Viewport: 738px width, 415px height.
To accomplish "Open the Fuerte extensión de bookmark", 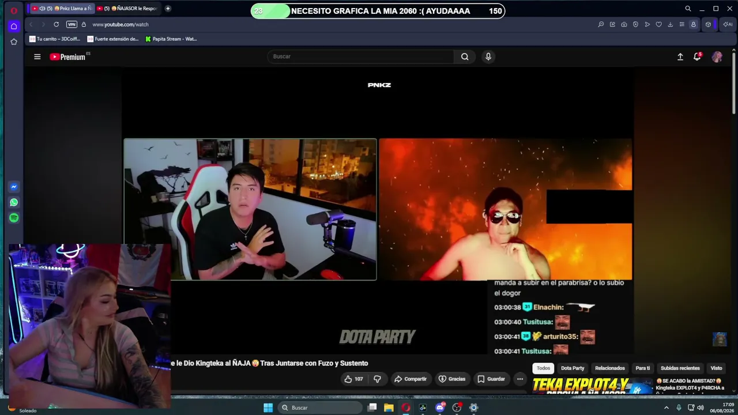I will [113, 39].
